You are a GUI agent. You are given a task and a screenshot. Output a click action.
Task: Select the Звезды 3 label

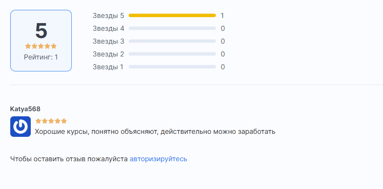coord(109,41)
